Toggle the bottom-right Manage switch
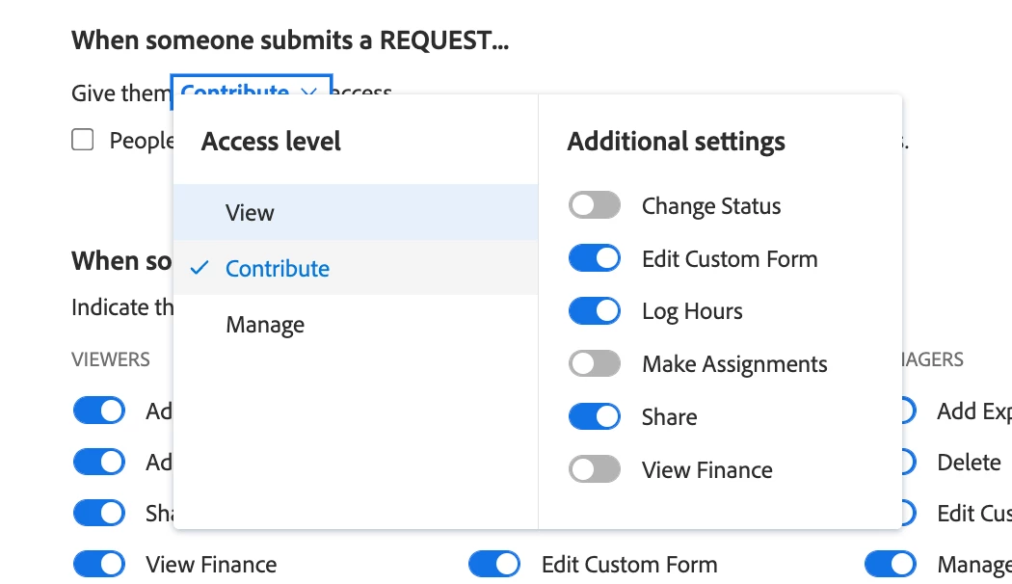Screen dimensions: 1012x584 point(890,564)
